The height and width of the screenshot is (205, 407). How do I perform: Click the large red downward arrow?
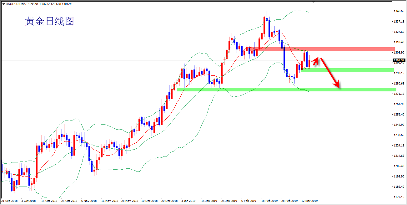click(330, 73)
